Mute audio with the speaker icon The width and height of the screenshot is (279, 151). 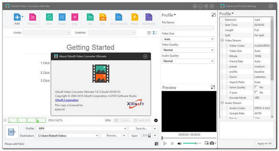[179, 143]
